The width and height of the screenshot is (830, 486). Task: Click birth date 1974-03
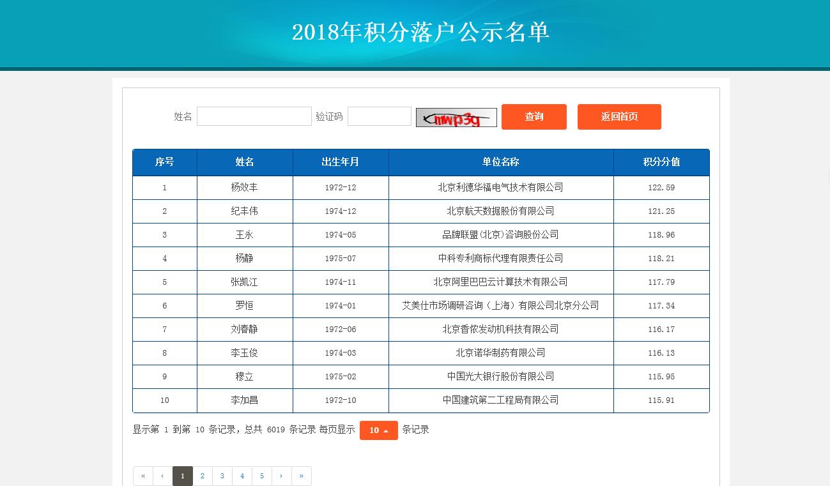coord(341,353)
